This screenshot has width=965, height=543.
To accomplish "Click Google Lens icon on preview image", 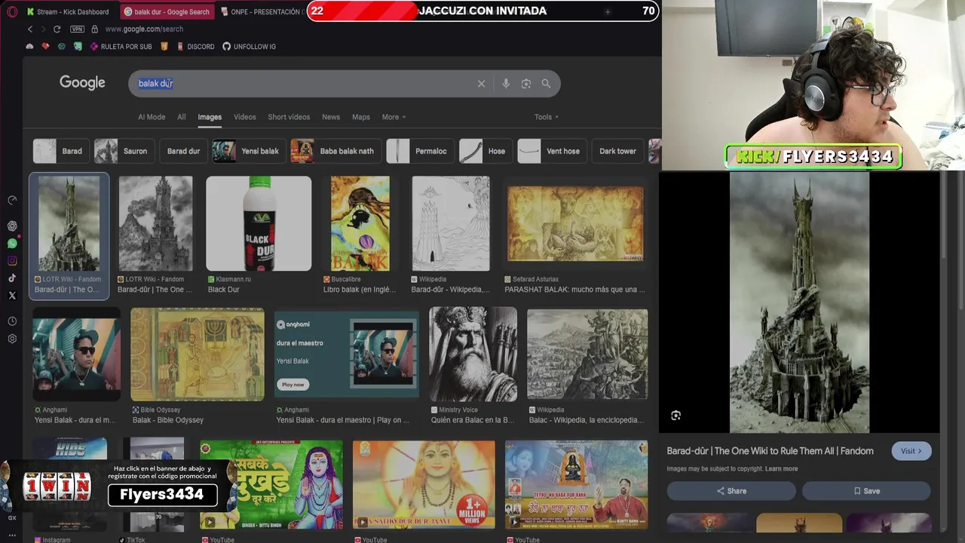I will tap(676, 416).
